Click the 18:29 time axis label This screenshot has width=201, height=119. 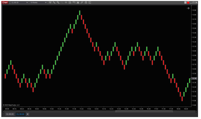pyautogui.click(x=186, y=109)
